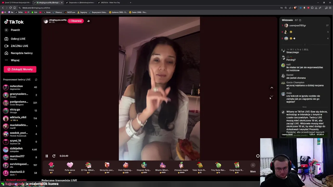Open daavisst2.0 live stream
The width and height of the screenshot is (333, 187).
(20, 173)
